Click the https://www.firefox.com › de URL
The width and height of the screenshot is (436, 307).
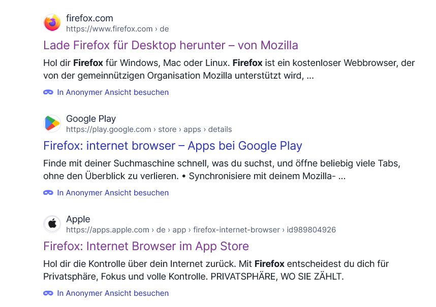117,29
